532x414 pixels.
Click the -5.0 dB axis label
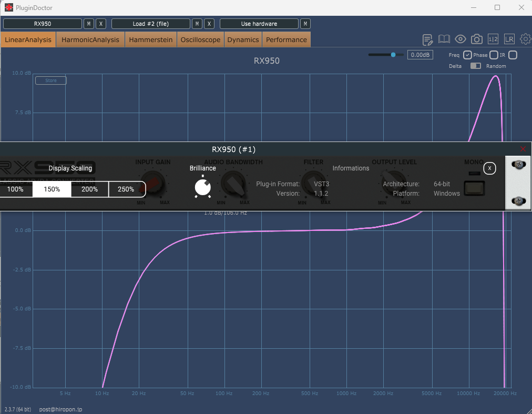(x=22, y=309)
